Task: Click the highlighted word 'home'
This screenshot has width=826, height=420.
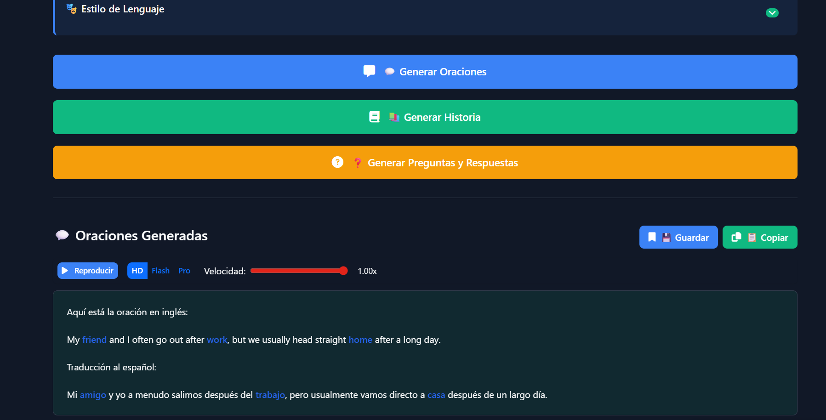Action: click(360, 340)
